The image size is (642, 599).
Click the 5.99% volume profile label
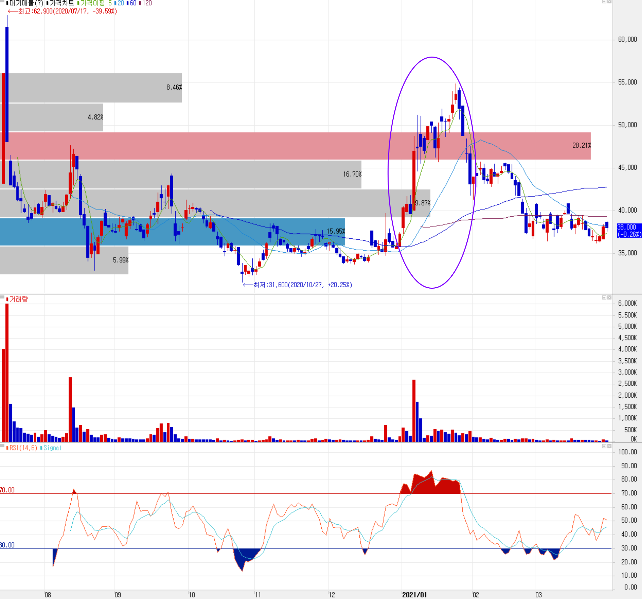pyautogui.click(x=121, y=260)
